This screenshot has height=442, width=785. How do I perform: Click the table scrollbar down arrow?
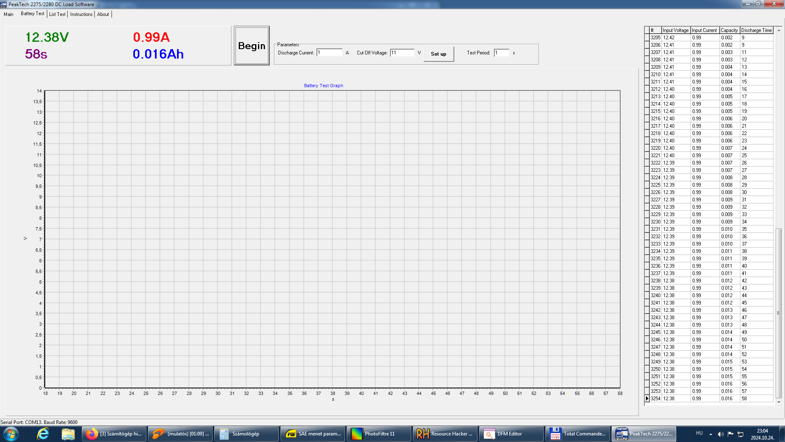pos(779,402)
